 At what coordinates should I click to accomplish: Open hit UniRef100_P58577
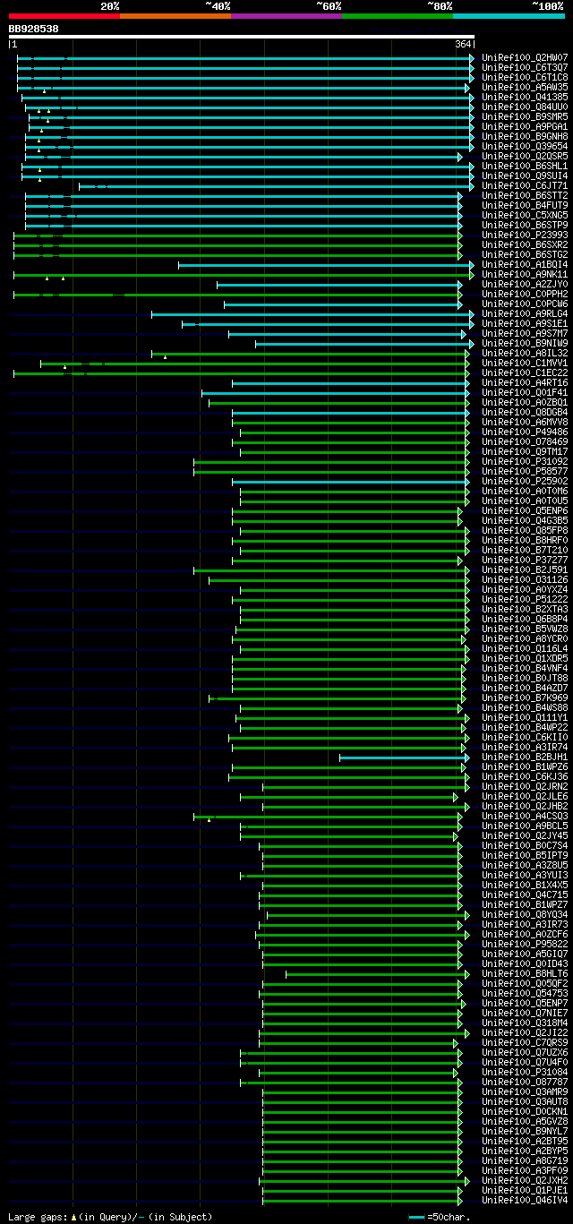[x=525, y=471]
